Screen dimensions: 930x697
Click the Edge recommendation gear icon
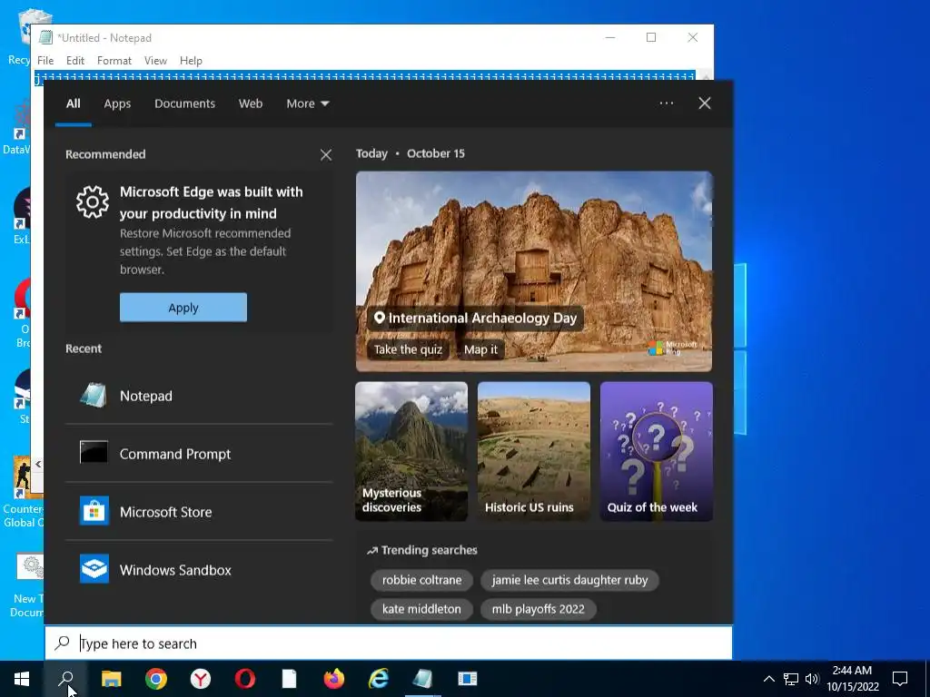[93, 202]
